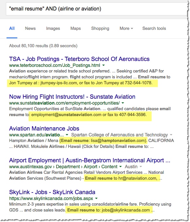
Task: Open the Maps tab
Action: [x=75, y=29]
